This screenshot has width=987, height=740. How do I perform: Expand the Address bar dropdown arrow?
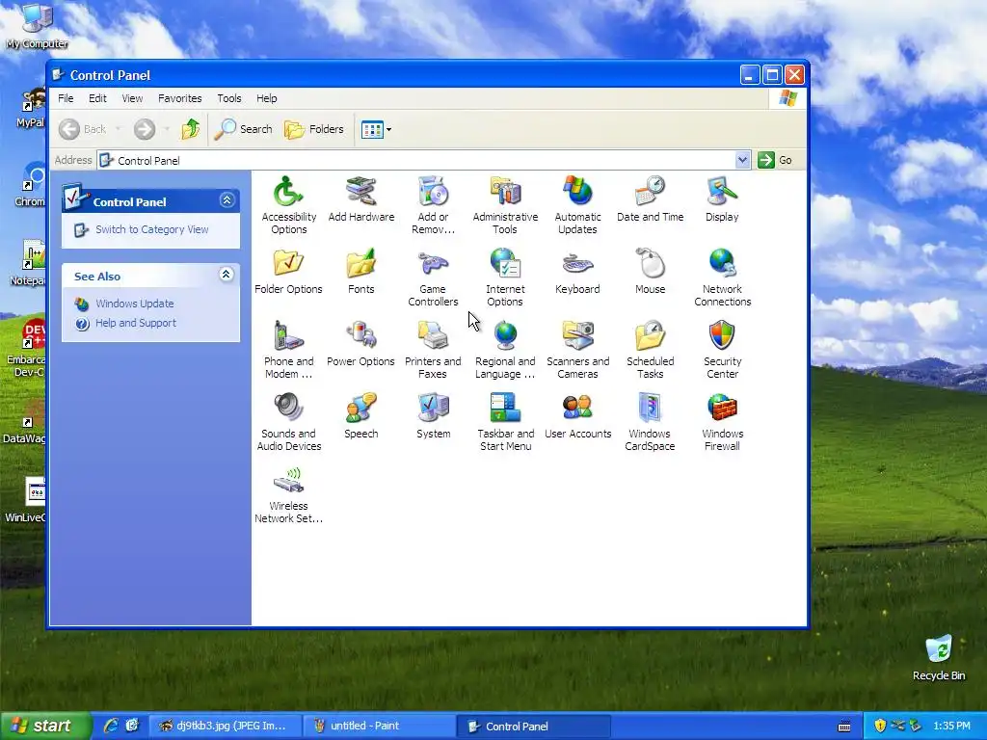743,160
